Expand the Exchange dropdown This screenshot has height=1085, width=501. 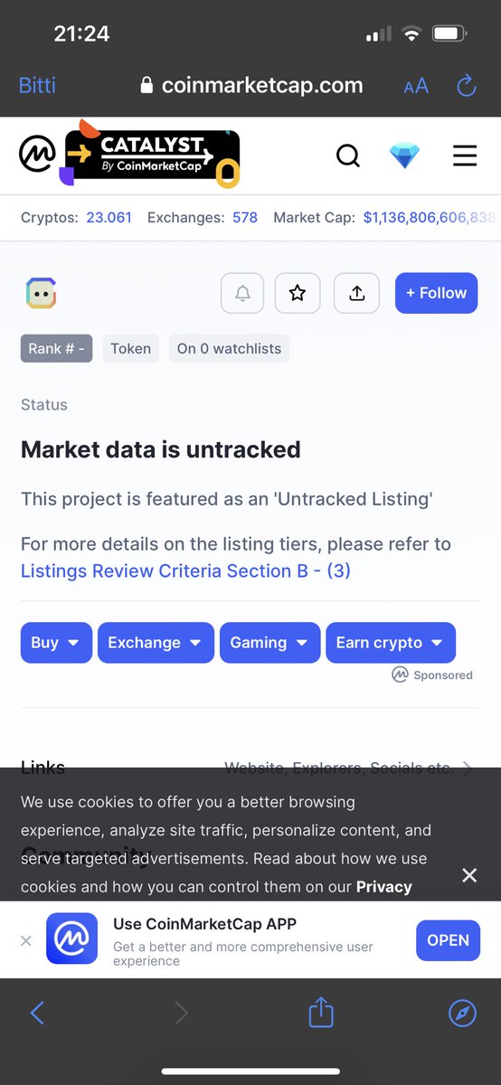tap(156, 643)
